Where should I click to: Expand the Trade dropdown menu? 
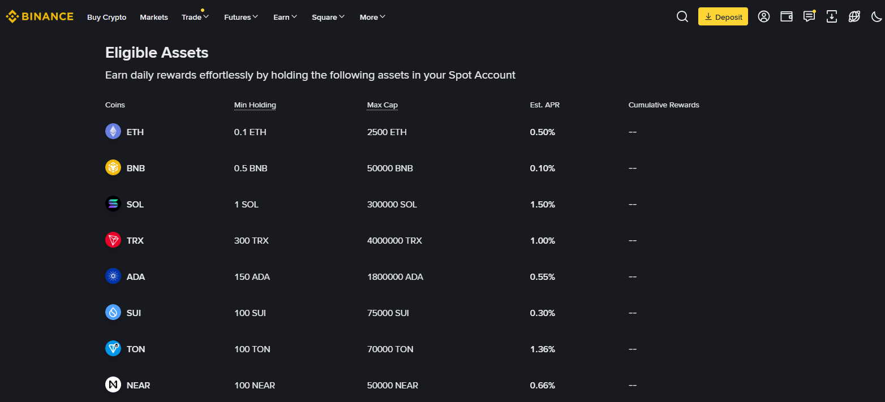[195, 18]
